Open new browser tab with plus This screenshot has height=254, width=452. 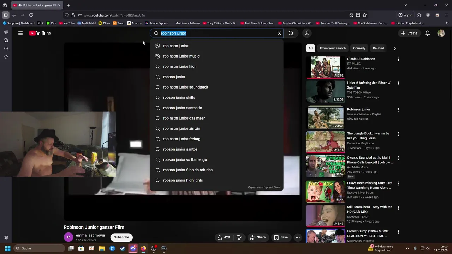point(68,5)
